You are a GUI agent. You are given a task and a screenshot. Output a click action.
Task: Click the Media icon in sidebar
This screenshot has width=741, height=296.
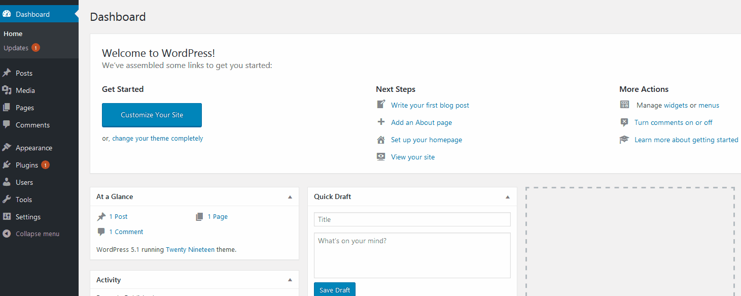tap(7, 90)
